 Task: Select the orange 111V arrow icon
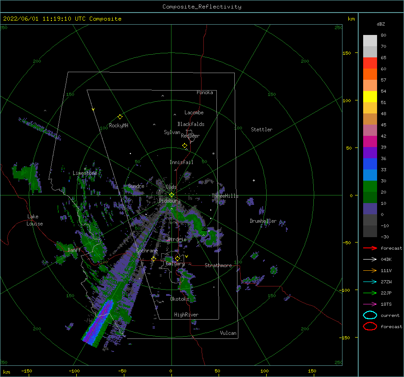pos(370,270)
